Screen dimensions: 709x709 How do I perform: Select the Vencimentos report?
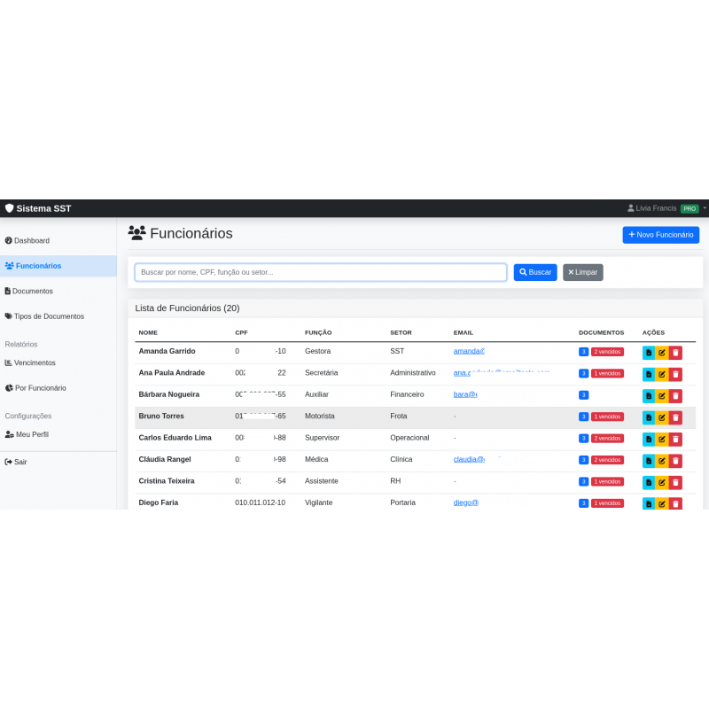[34, 362]
